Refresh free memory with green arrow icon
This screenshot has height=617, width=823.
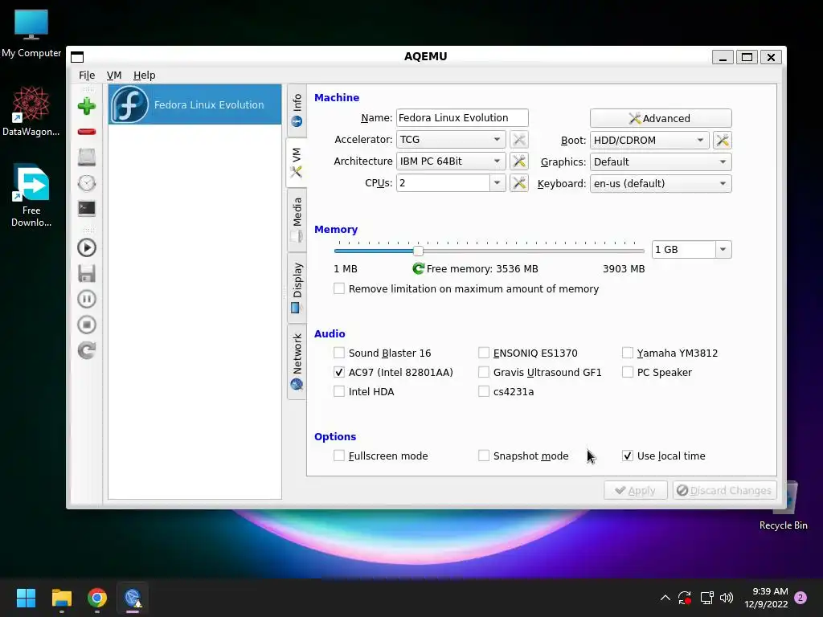click(418, 268)
